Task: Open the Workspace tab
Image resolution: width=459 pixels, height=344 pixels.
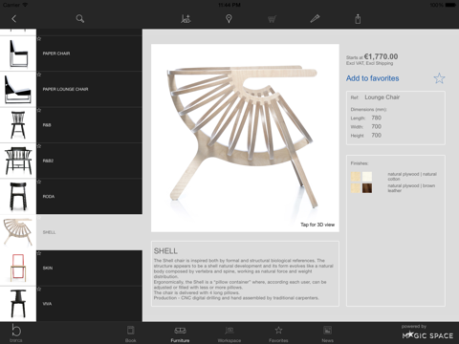Action: (229, 333)
